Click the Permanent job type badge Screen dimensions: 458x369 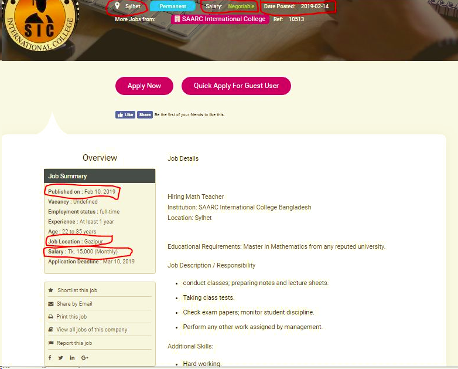[173, 6]
